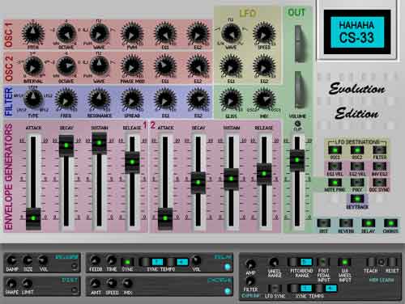Viewport: 405px width, 304px height.
Task: Click the reverb SIZE knob
Action: coord(28,260)
